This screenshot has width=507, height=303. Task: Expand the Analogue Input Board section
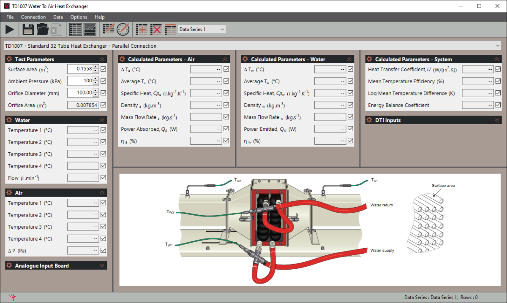102,266
